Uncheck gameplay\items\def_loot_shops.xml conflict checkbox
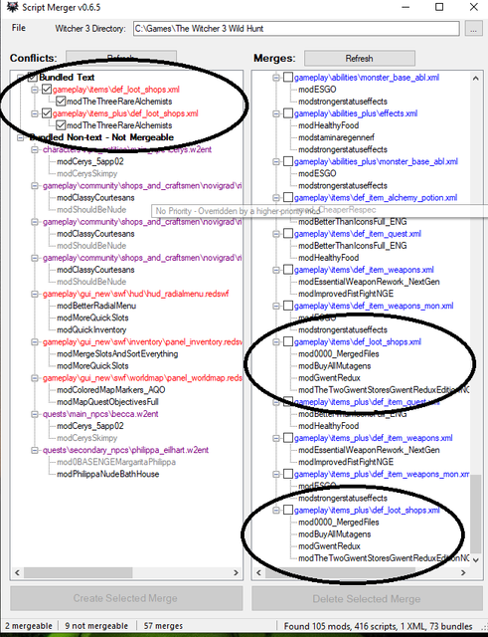Viewport: 488px width, 637px height. 47,90
